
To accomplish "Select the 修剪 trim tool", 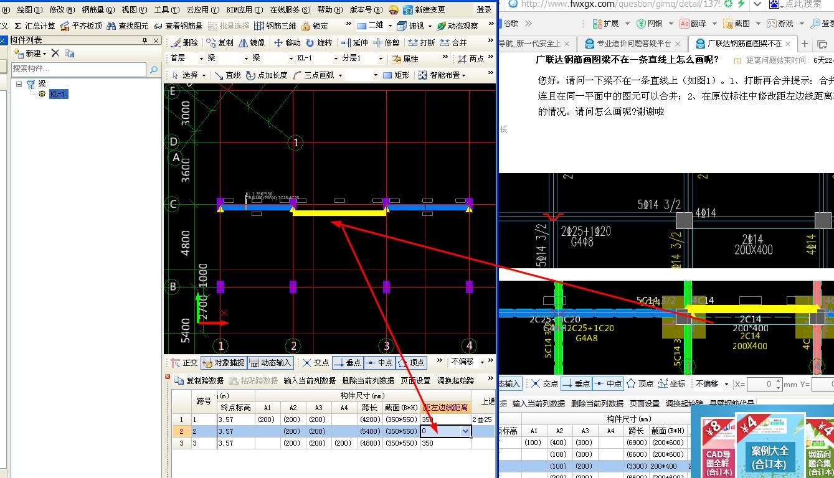I will [386, 43].
